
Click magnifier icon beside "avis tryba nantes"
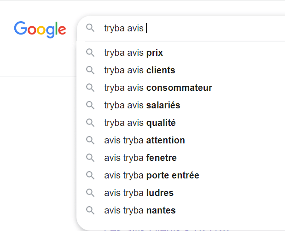point(90,210)
